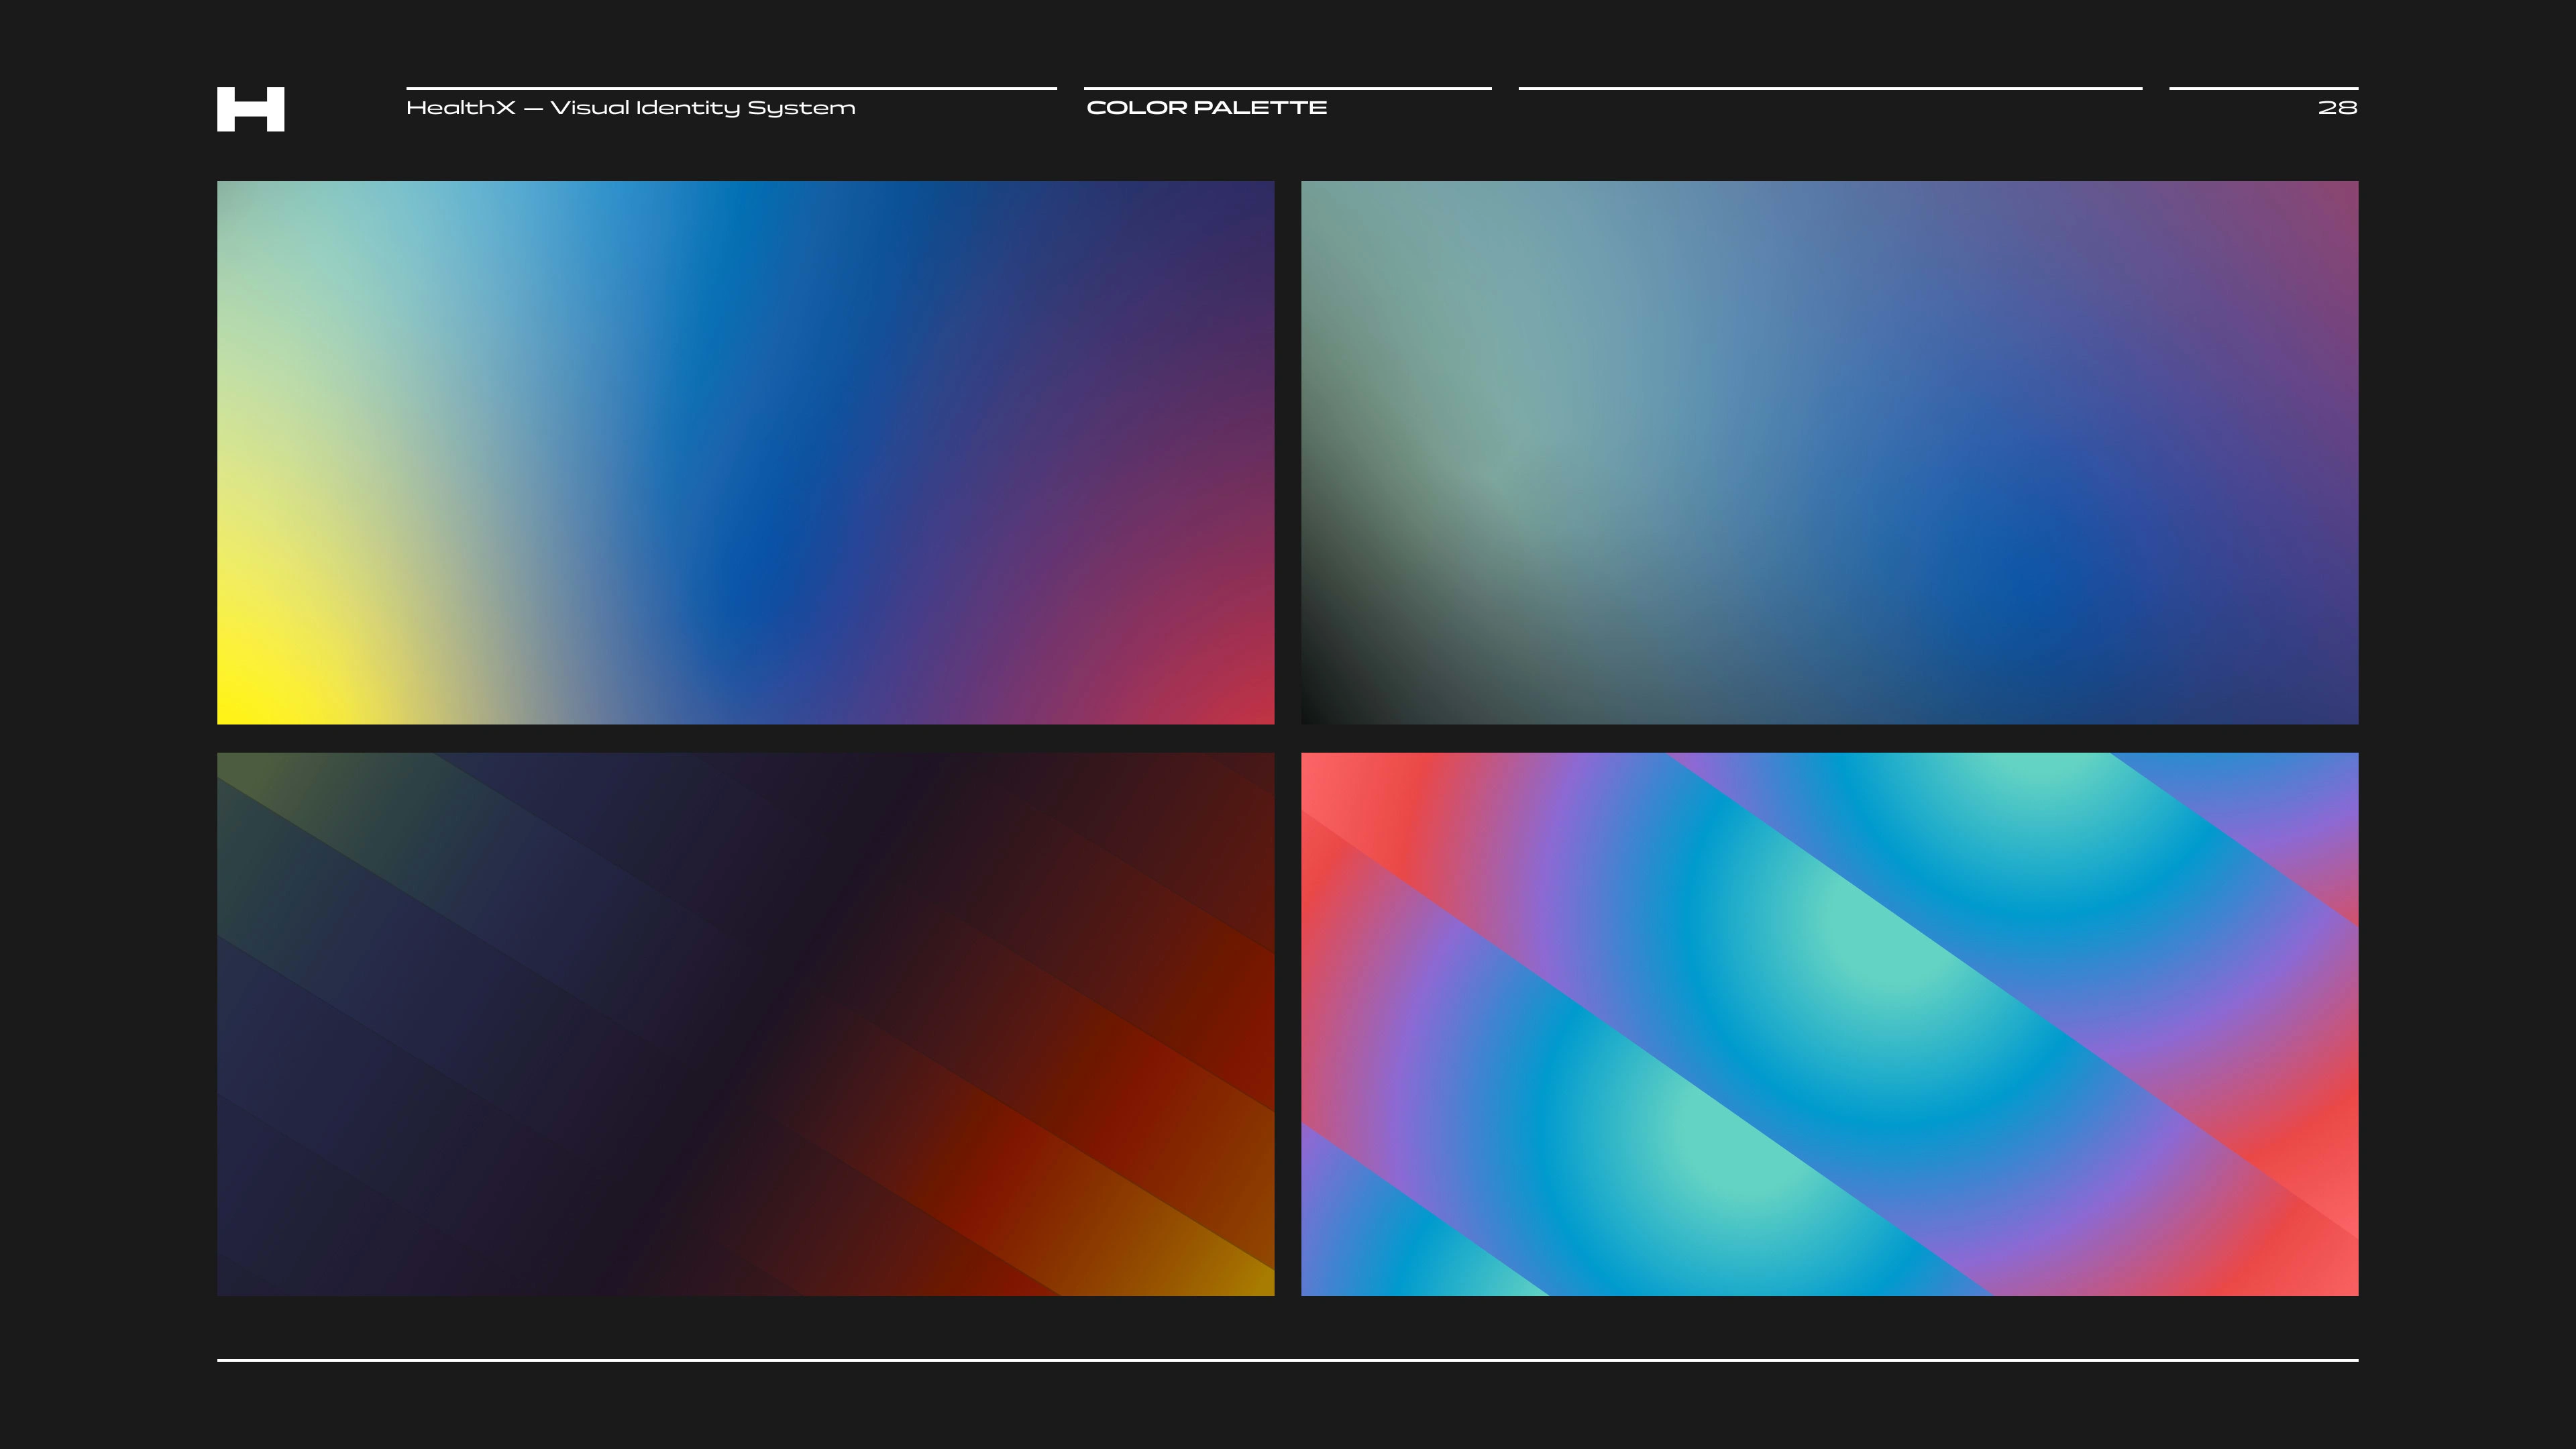2576x1449 pixels.
Task: Click the short line above page number
Action: pyautogui.click(x=2263, y=88)
